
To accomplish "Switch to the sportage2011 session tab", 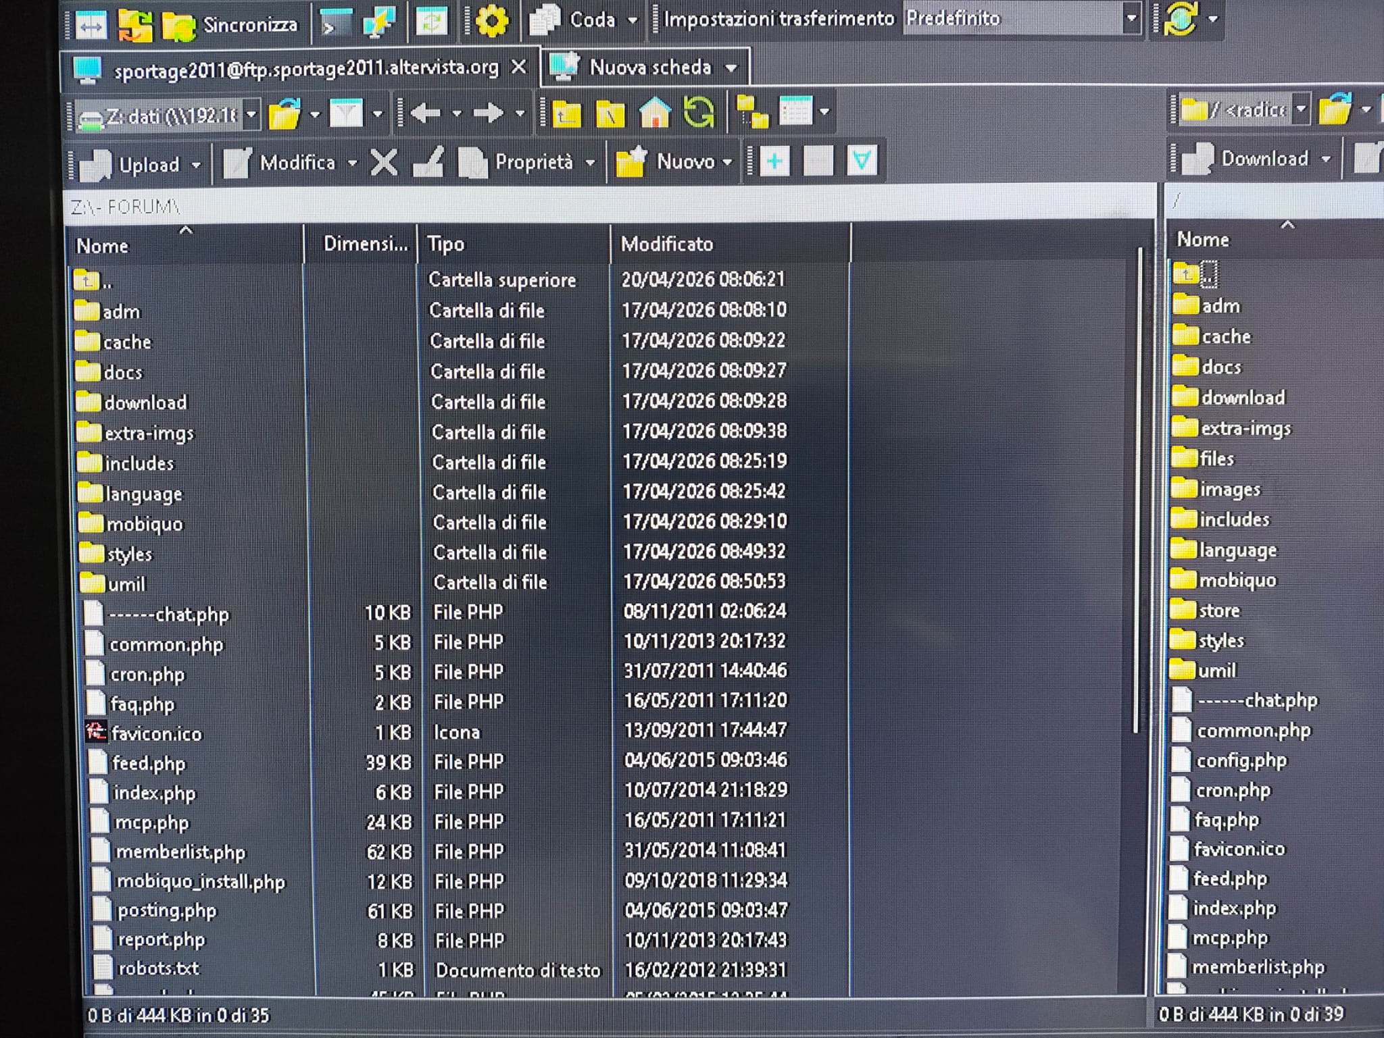I will coord(304,68).
